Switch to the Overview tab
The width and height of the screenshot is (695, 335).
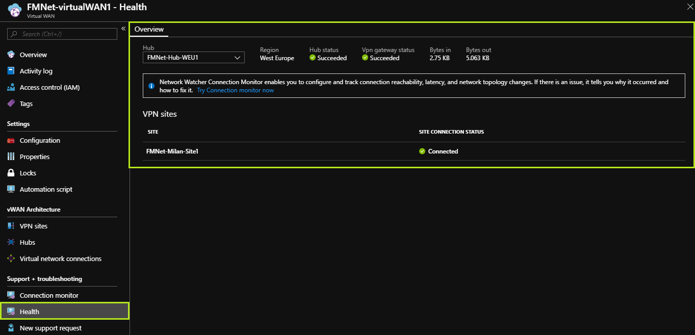149,30
